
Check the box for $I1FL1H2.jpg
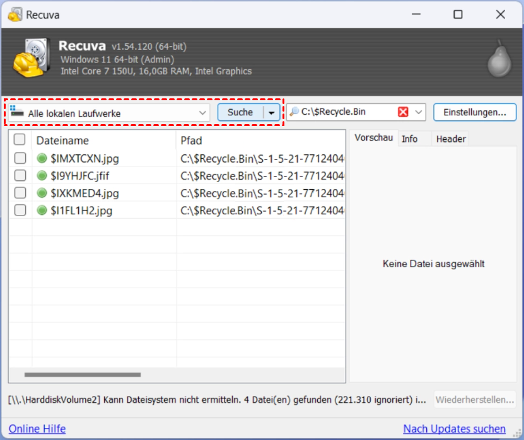[20, 210]
